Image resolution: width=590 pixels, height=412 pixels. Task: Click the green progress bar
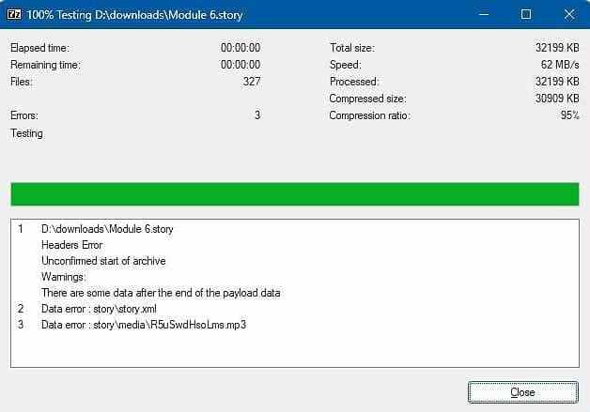point(295,194)
